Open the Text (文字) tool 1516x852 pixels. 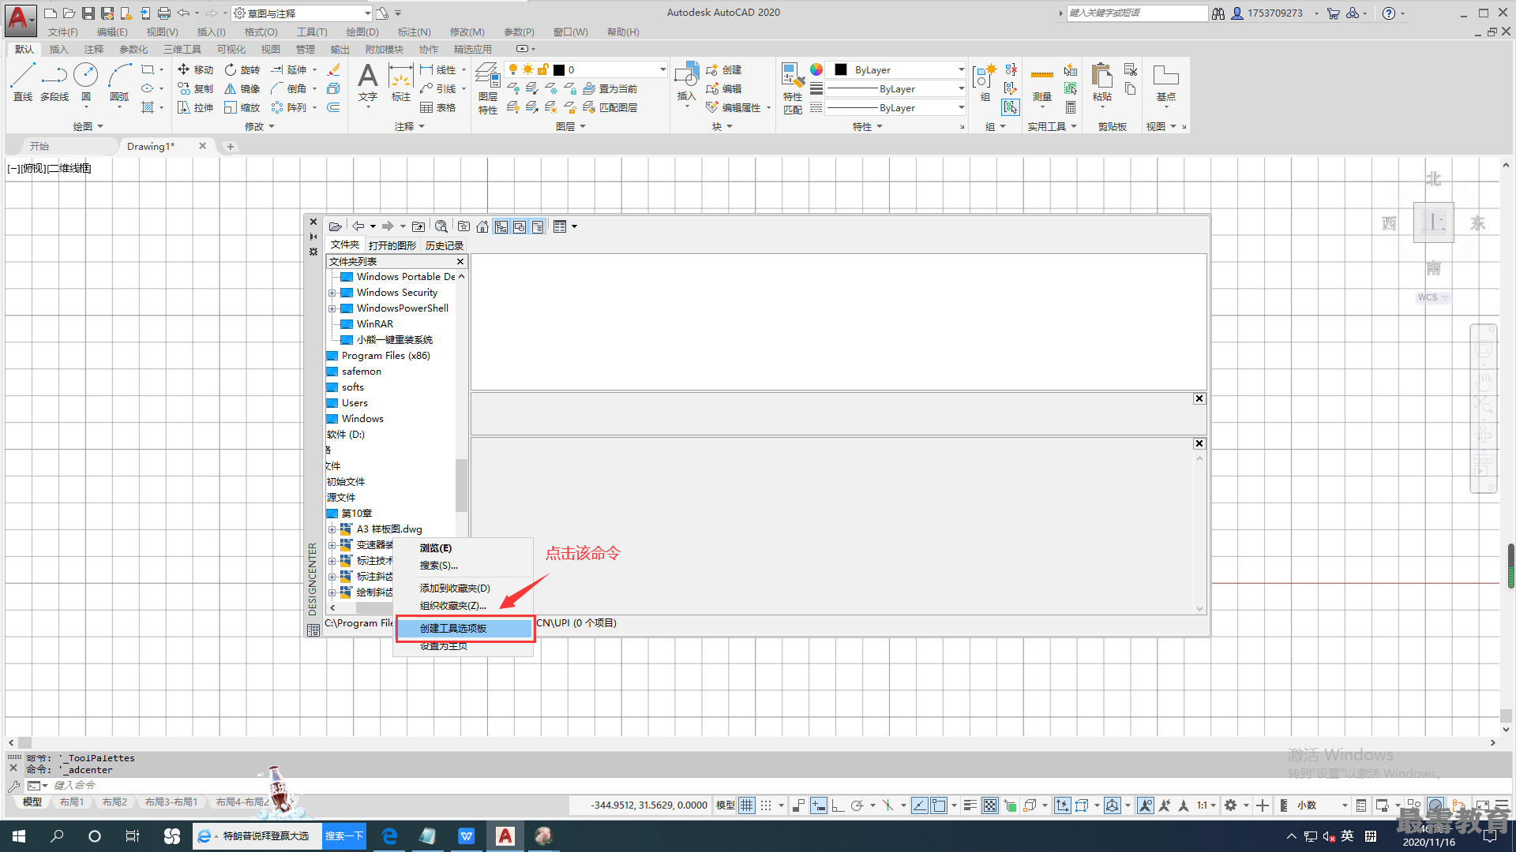[368, 82]
